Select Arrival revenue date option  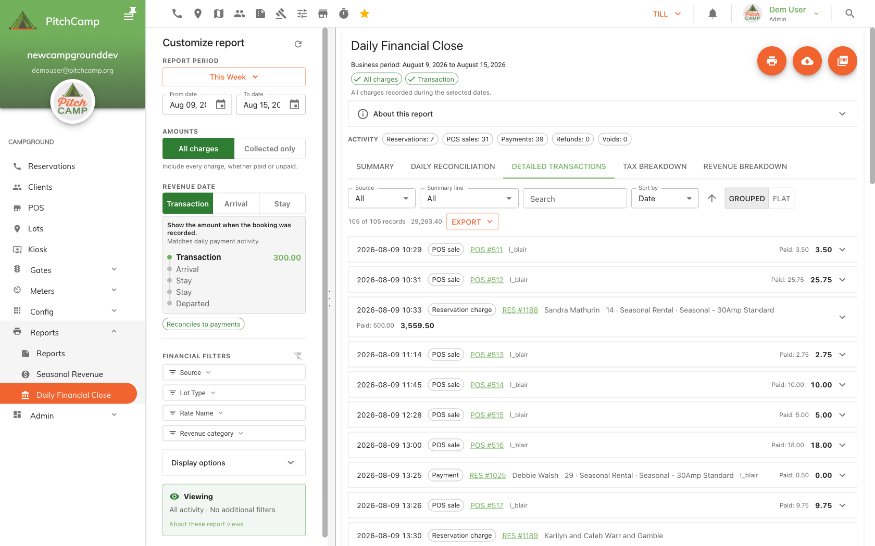click(x=236, y=204)
